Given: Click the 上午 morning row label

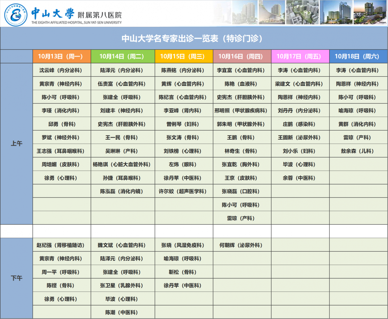Looking at the screenshot, I should click(16, 144).
